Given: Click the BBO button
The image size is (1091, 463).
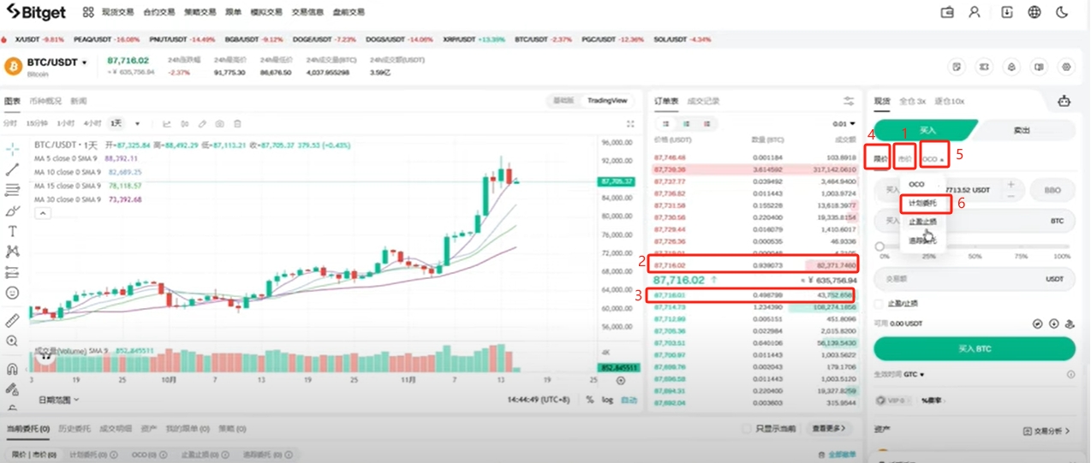Looking at the screenshot, I should (1052, 190).
